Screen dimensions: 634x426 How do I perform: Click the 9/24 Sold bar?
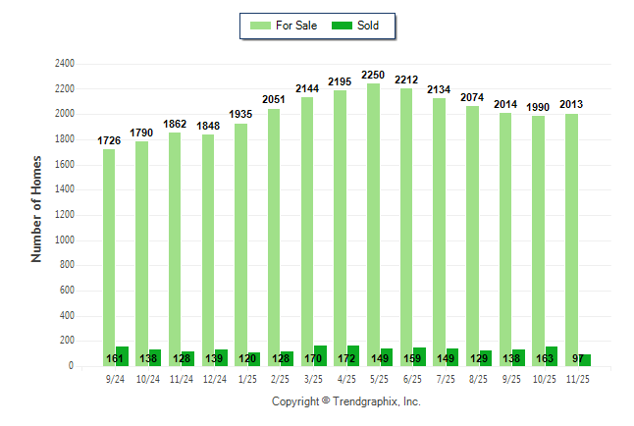(122, 356)
